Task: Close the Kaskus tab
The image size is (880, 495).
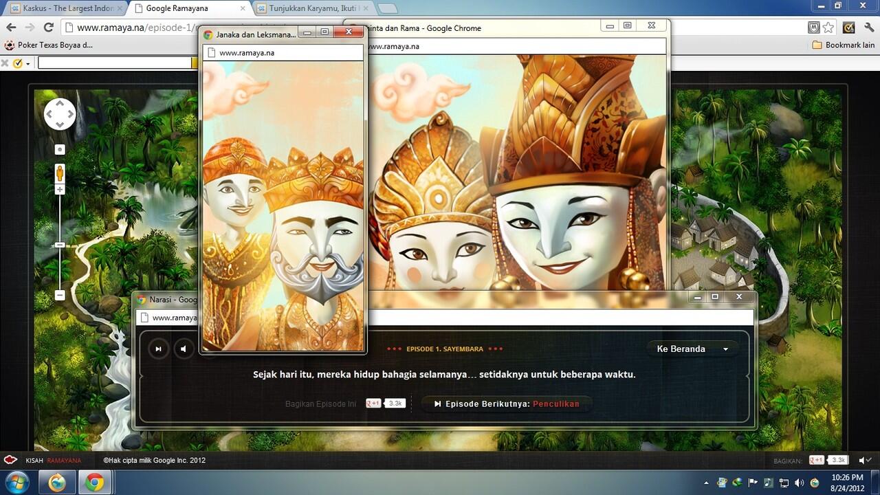Action: pos(120,8)
